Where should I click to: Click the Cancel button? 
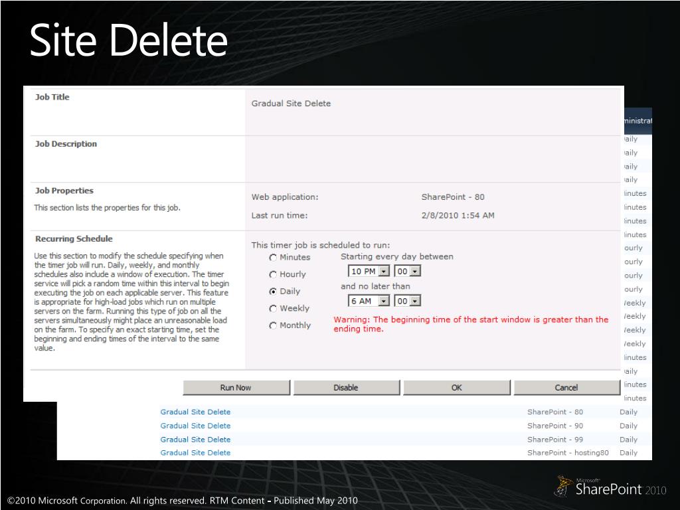pos(567,388)
